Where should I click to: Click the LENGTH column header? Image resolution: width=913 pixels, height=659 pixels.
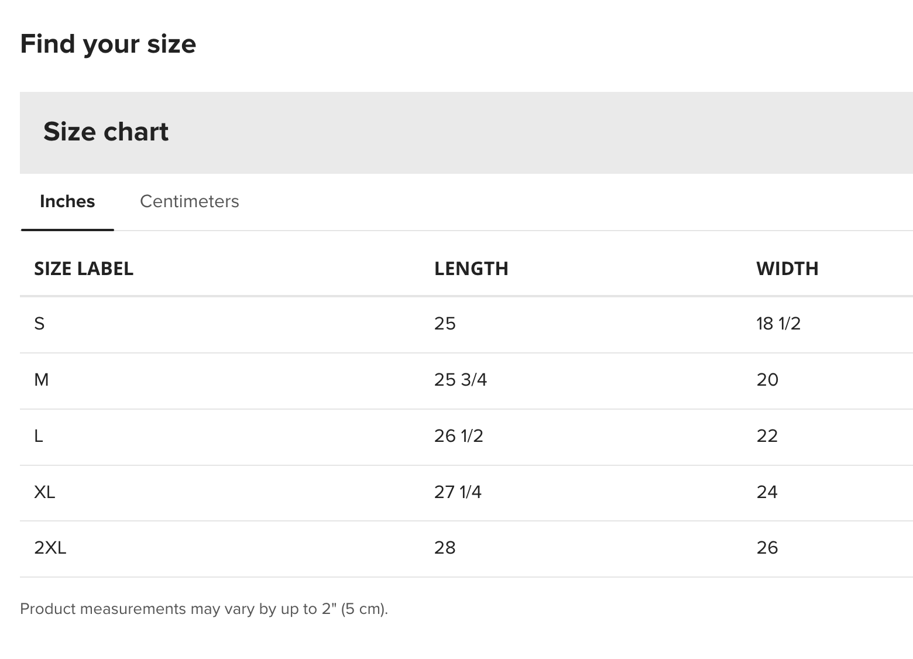tap(471, 269)
